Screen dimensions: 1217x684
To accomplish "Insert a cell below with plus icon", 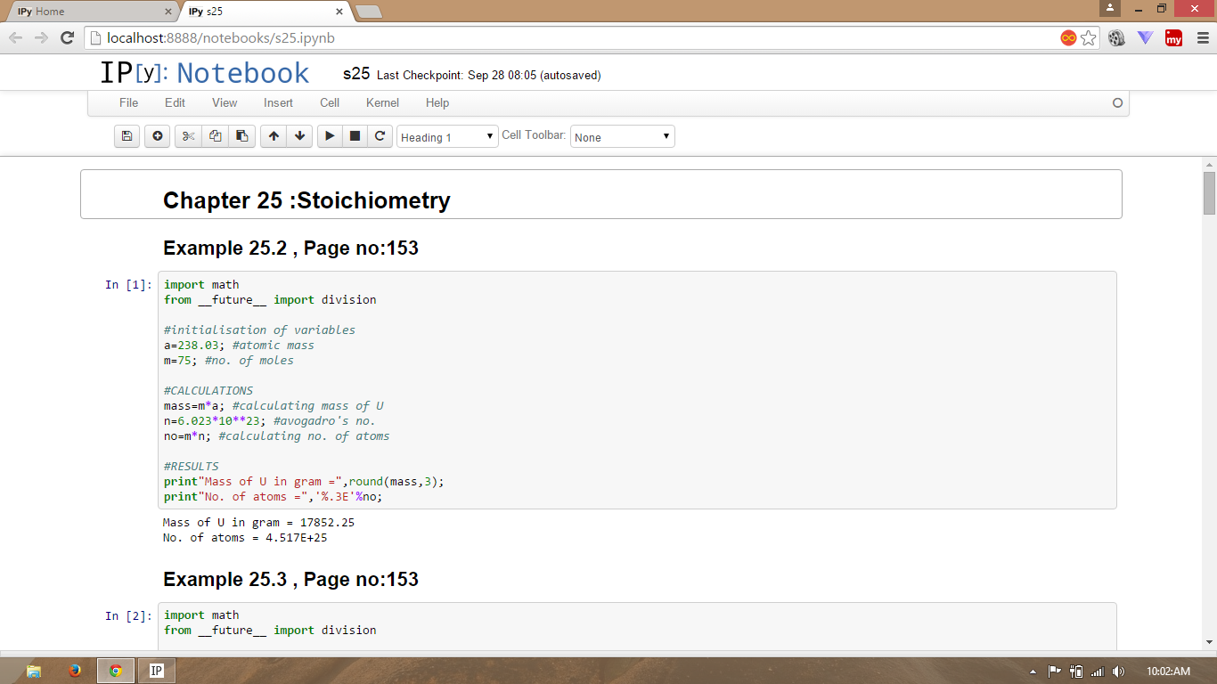I will tap(158, 136).
